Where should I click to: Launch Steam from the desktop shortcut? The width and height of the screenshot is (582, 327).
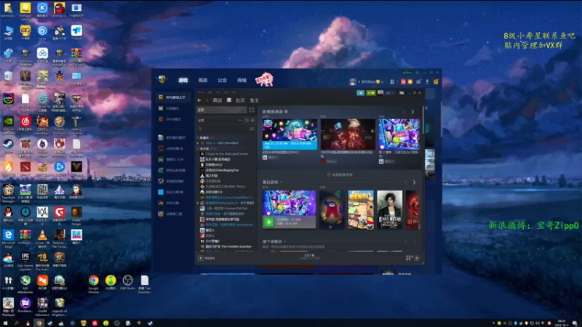tap(8, 146)
